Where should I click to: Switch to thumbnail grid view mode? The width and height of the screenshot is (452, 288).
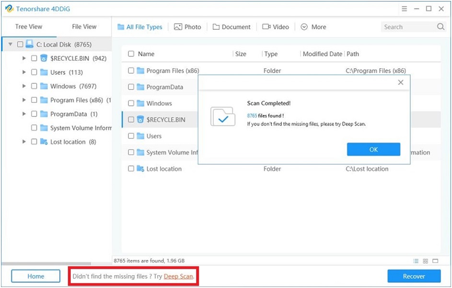(x=425, y=261)
